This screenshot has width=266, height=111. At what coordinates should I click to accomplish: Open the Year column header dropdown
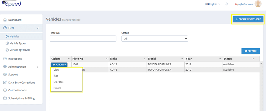[220, 59]
